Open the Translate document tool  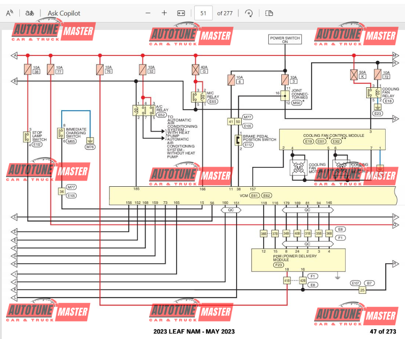pos(30,13)
